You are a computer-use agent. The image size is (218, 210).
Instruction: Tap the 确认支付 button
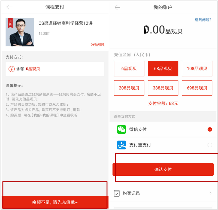[x=163, y=169]
